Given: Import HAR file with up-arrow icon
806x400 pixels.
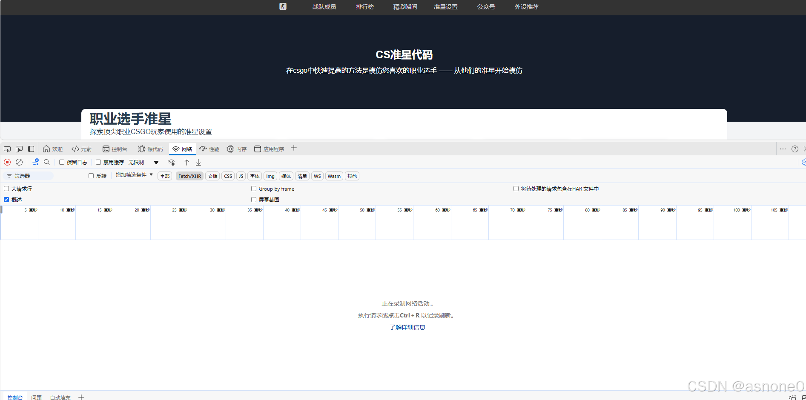Looking at the screenshot, I should pos(186,162).
